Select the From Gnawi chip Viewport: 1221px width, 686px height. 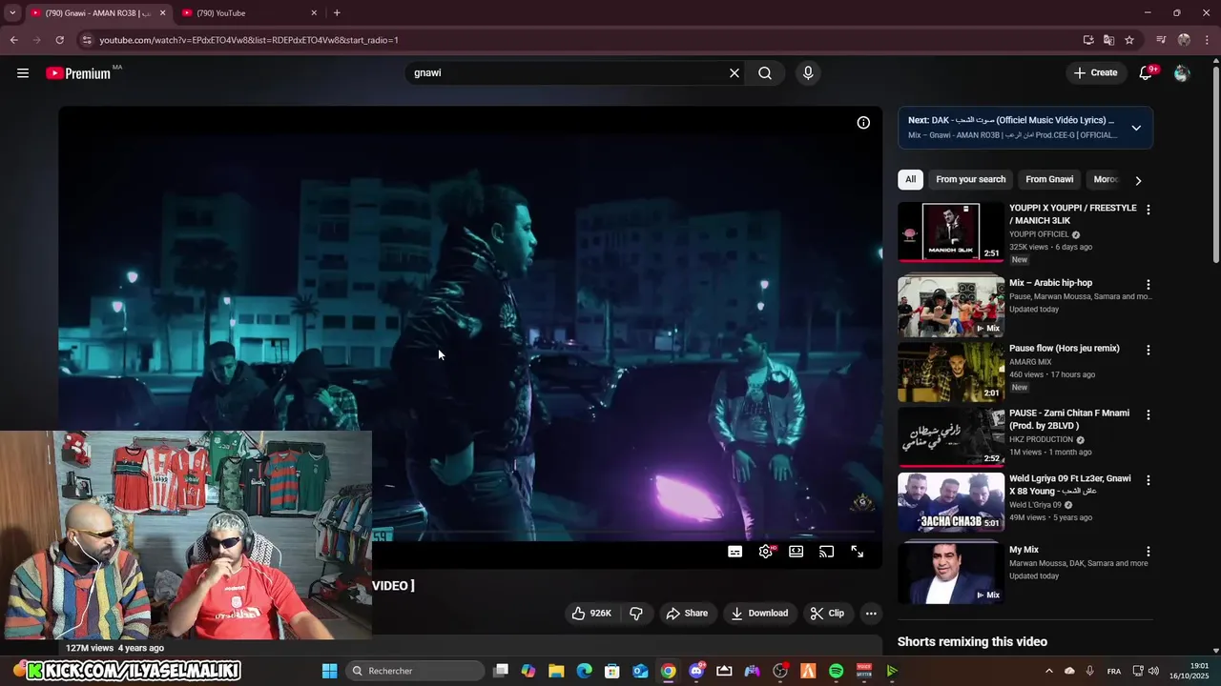point(1049,179)
